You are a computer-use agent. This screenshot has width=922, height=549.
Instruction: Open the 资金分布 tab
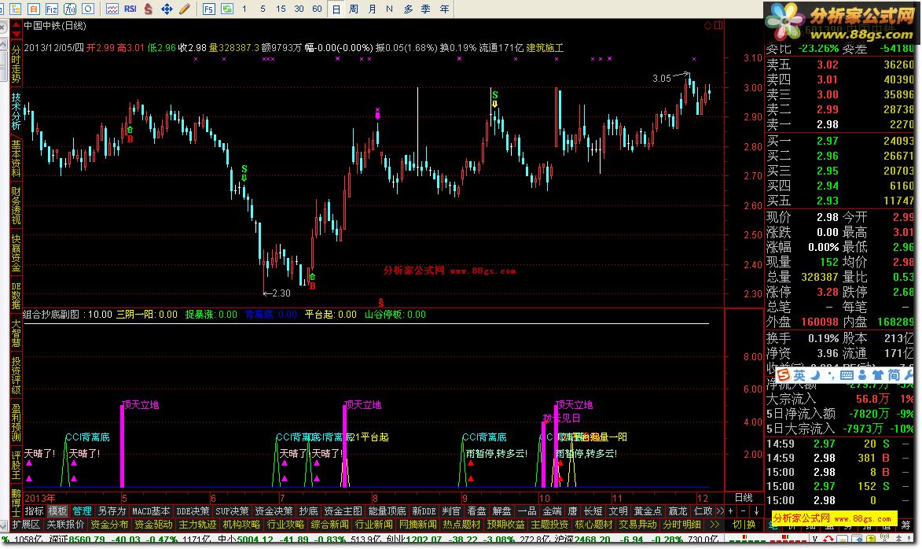(x=109, y=524)
